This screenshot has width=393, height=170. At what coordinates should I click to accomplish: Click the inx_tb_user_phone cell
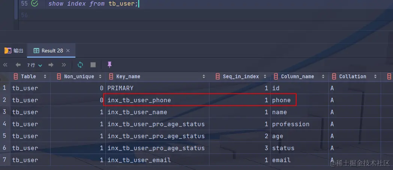tap(157, 100)
